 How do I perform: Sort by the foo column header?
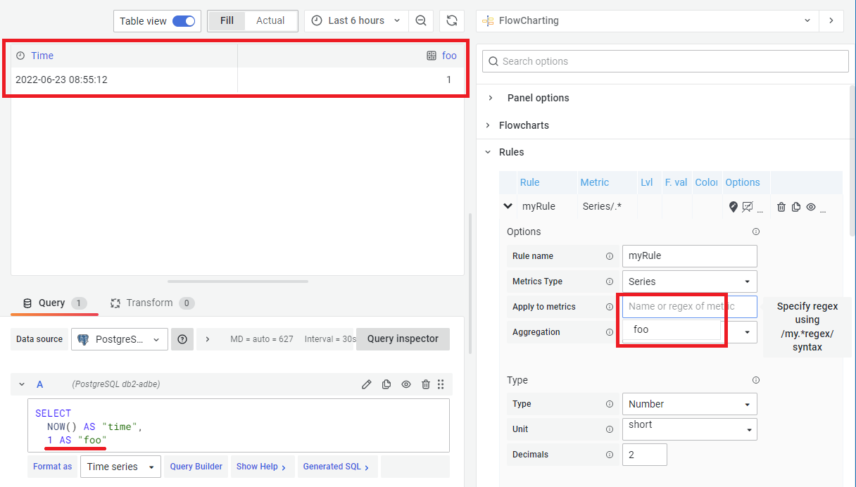click(449, 56)
